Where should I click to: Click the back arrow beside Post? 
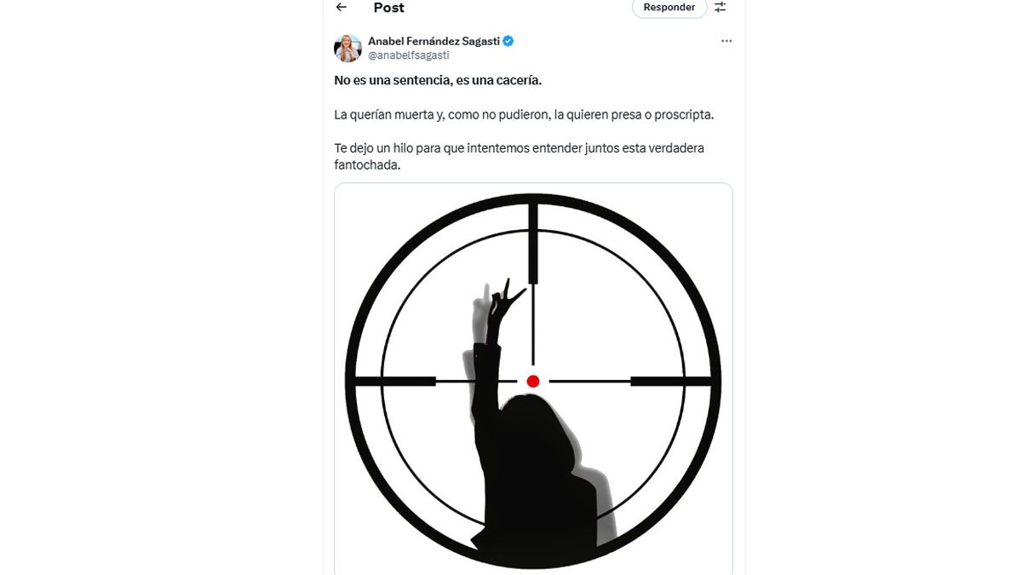(342, 8)
